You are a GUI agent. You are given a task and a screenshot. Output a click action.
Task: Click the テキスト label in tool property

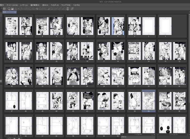coord(124,137)
